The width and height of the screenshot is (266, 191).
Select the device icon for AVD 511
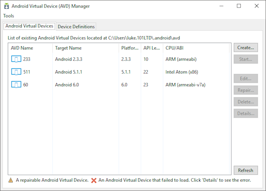coord(16,72)
